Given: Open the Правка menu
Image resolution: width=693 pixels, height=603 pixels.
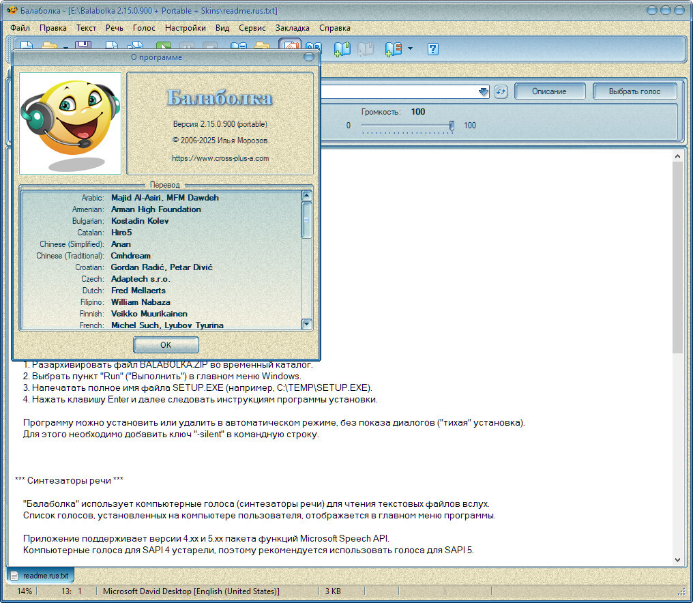Looking at the screenshot, I should coord(53,28).
